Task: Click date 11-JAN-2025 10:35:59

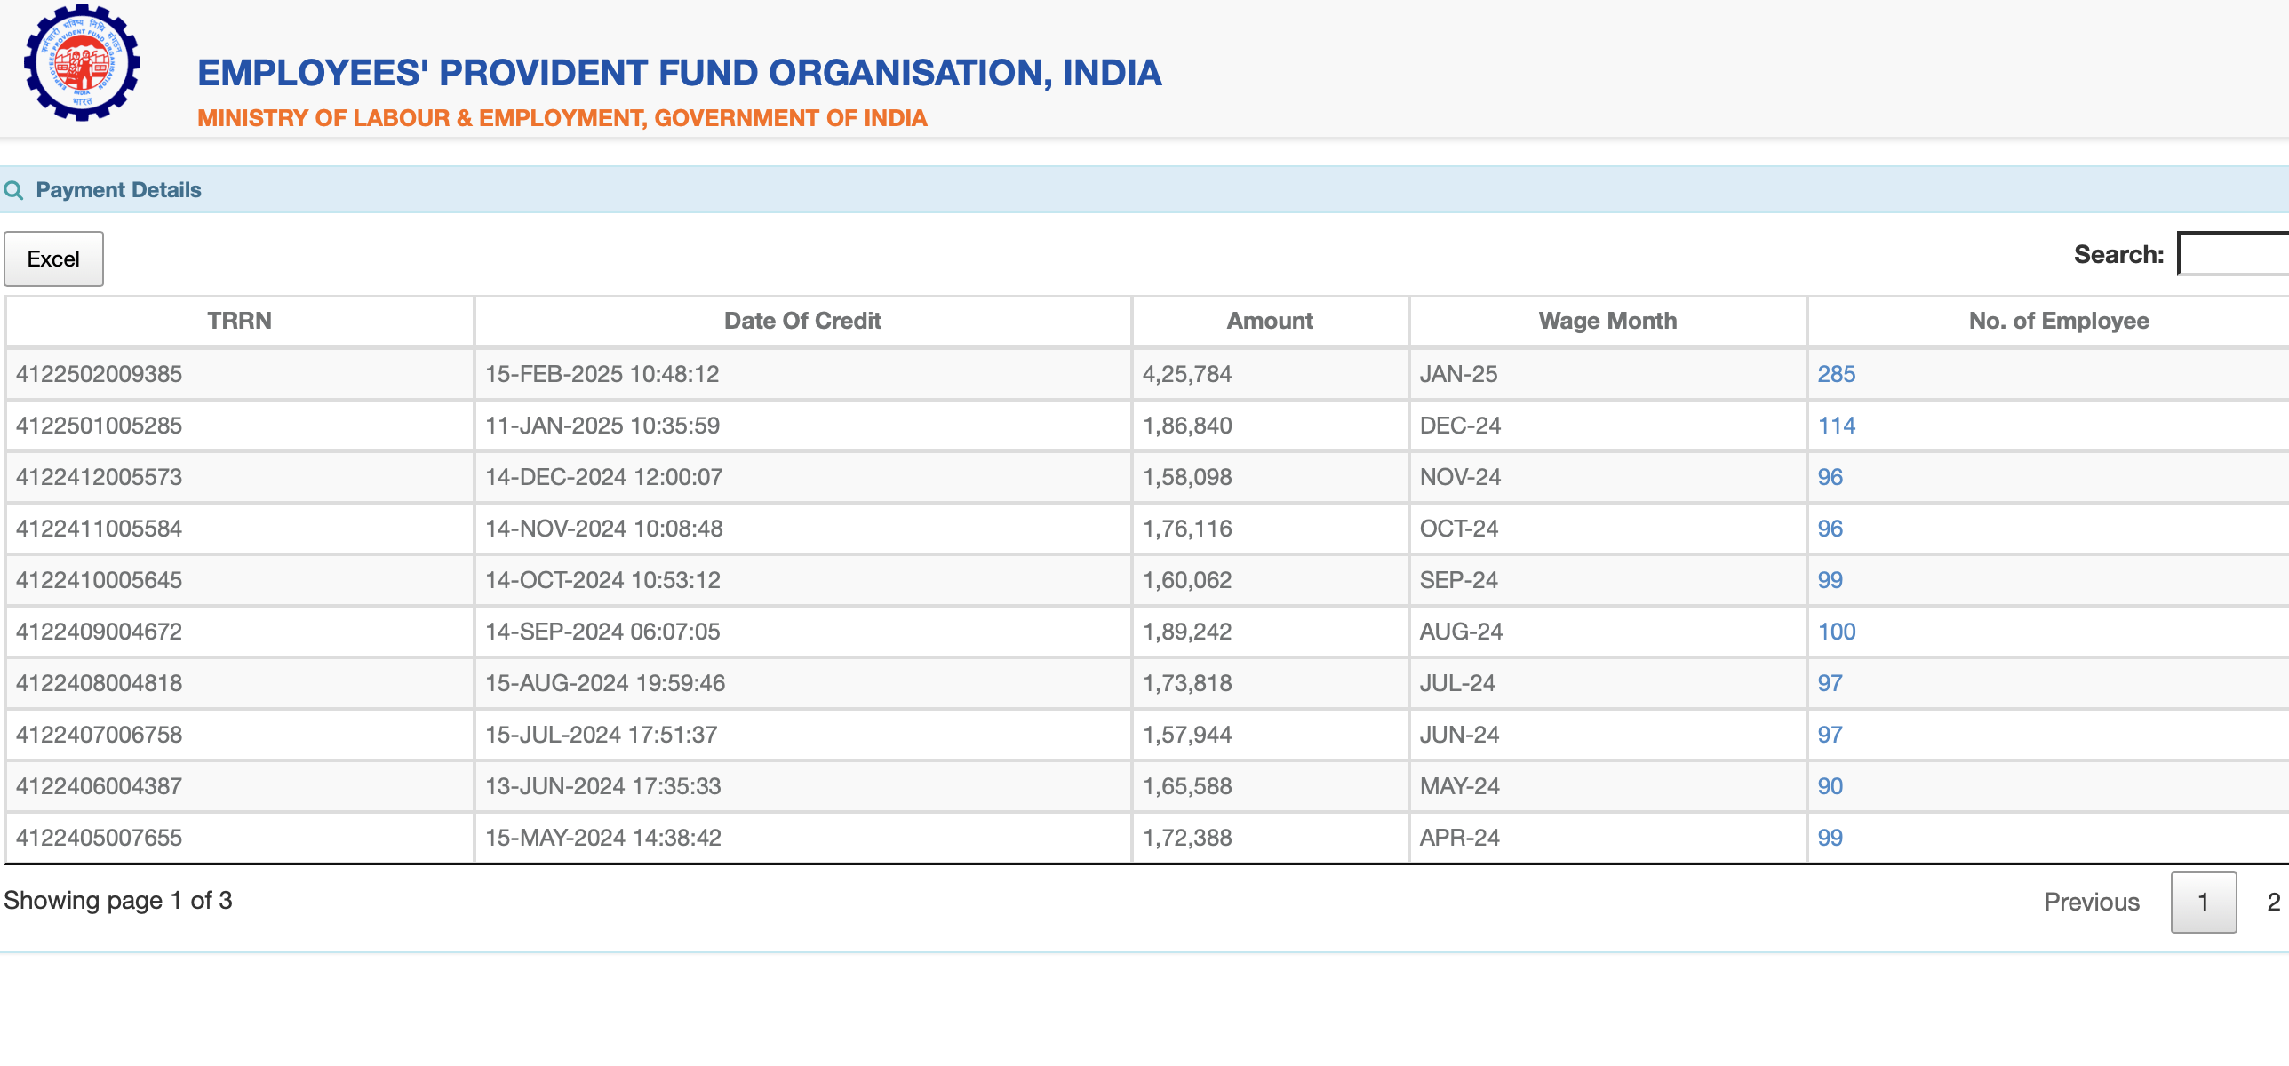Action: (x=602, y=426)
